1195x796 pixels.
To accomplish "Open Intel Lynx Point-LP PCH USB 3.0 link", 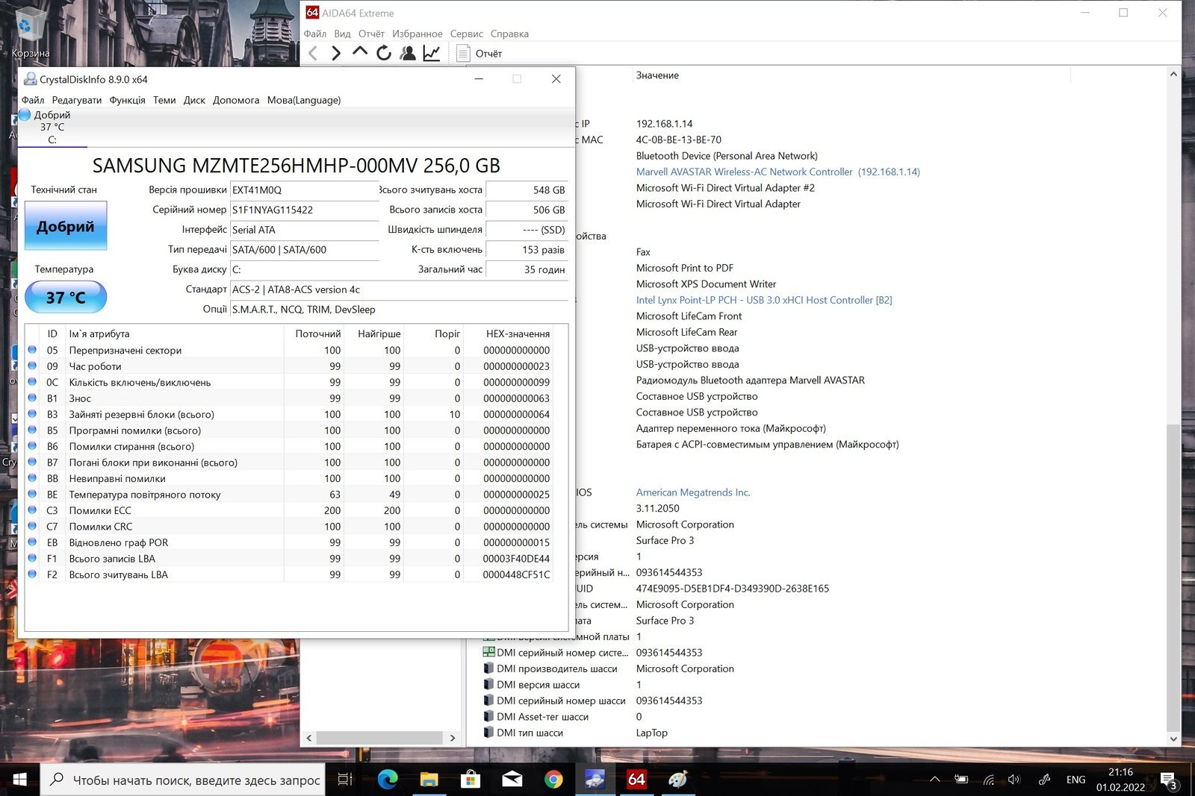I will pyautogui.click(x=764, y=300).
